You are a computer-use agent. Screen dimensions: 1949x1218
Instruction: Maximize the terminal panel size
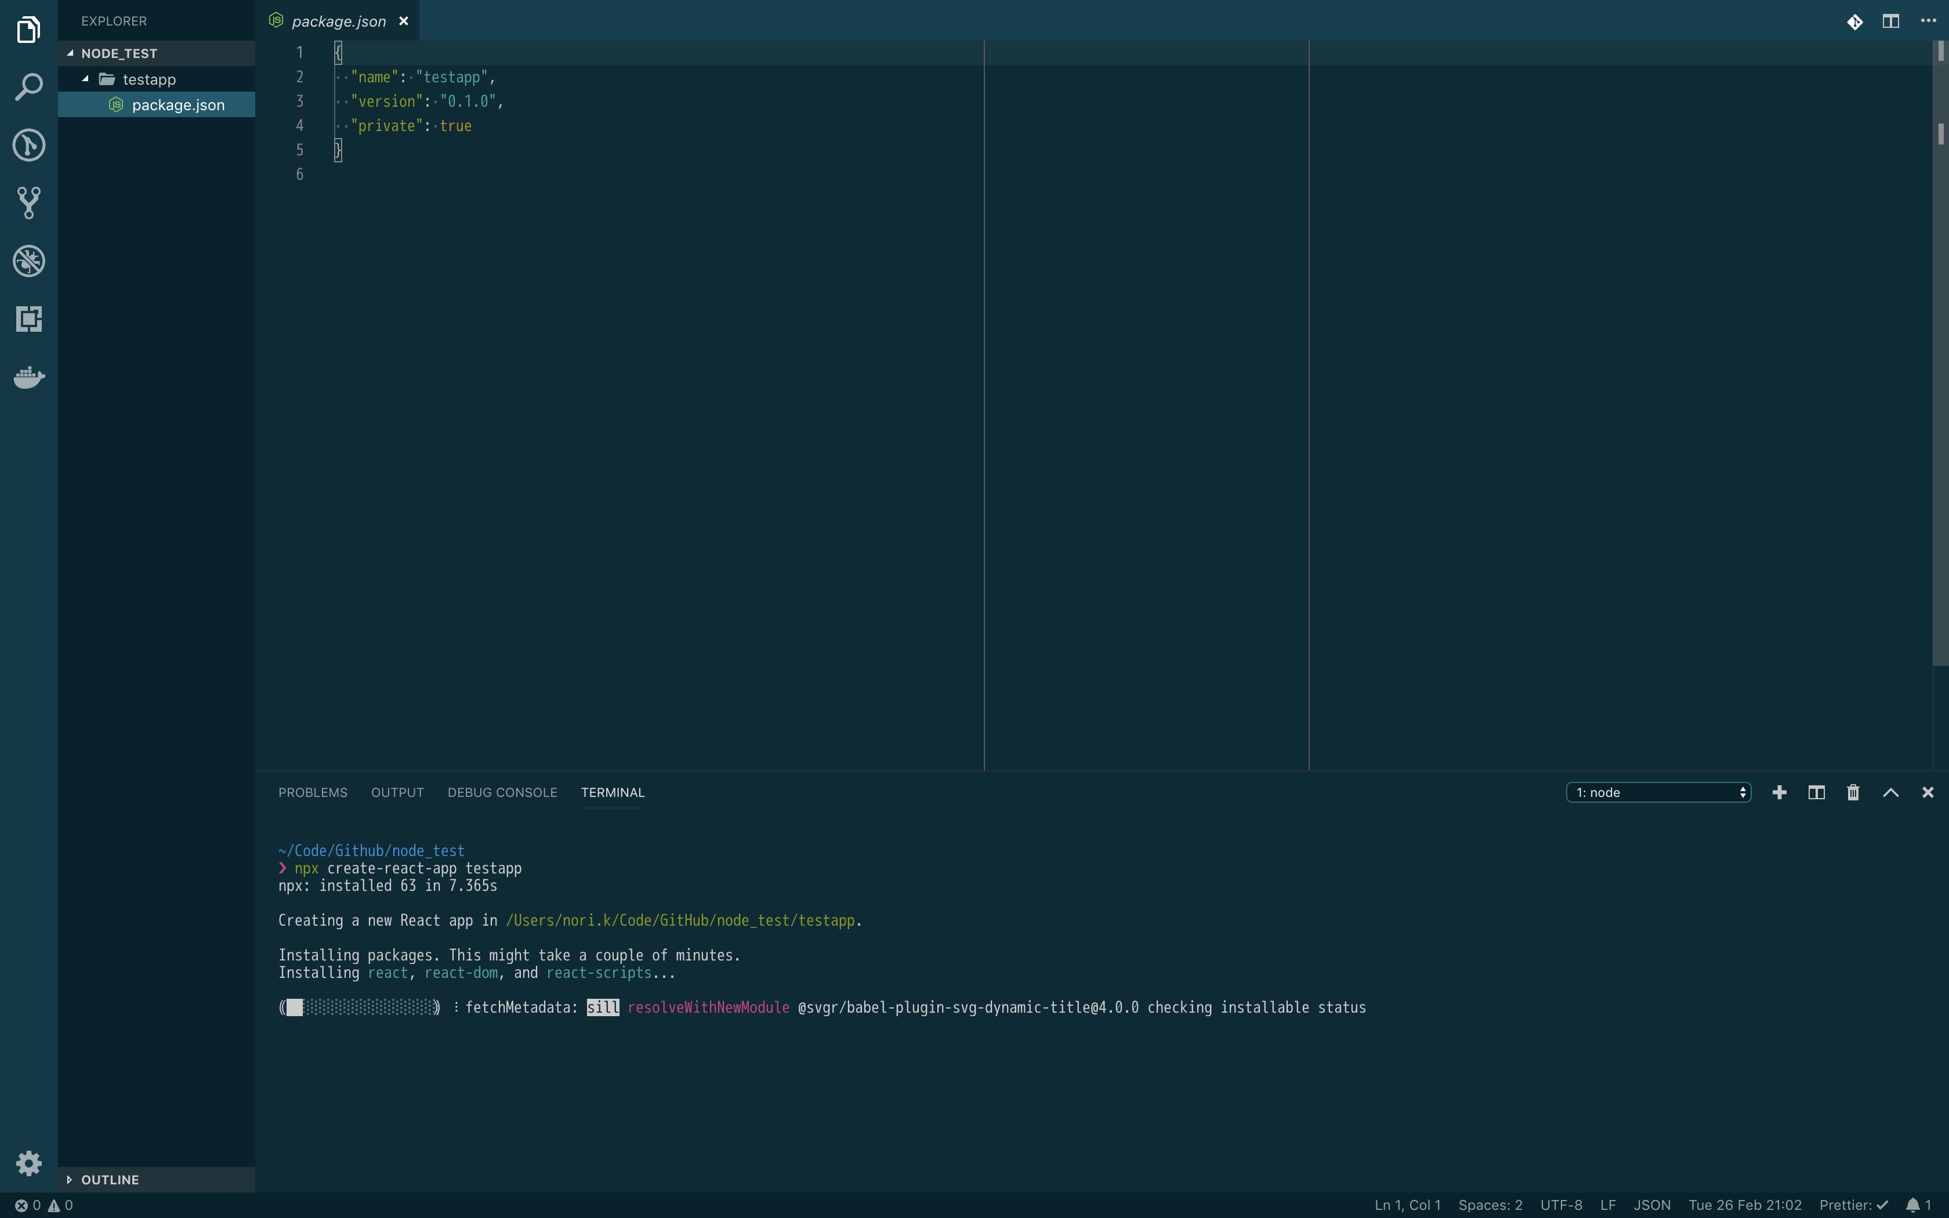coord(1891,793)
